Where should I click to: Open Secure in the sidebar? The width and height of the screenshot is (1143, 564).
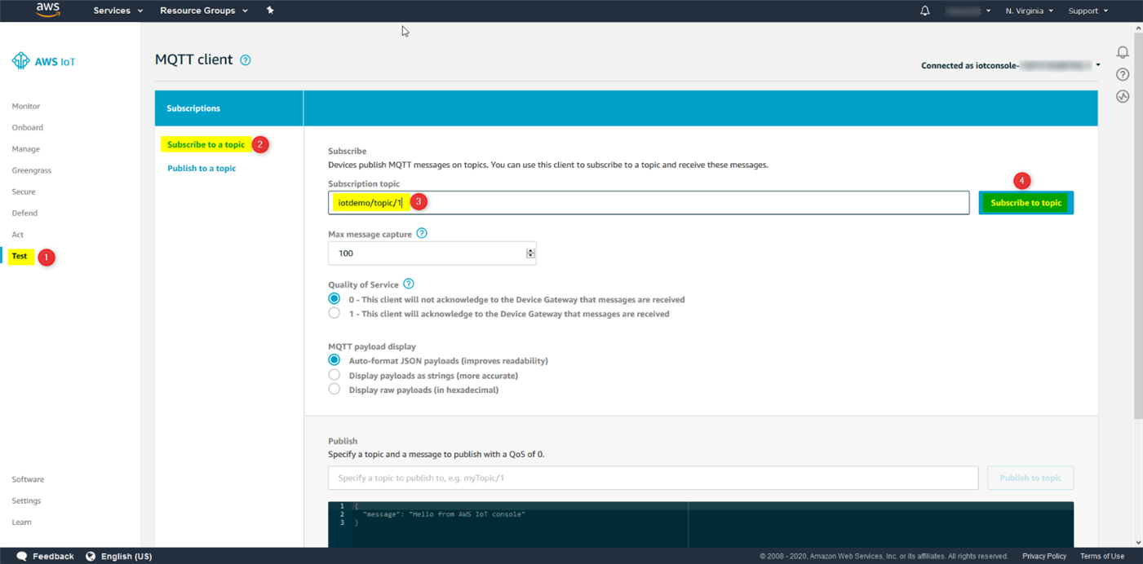pos(24,192)
